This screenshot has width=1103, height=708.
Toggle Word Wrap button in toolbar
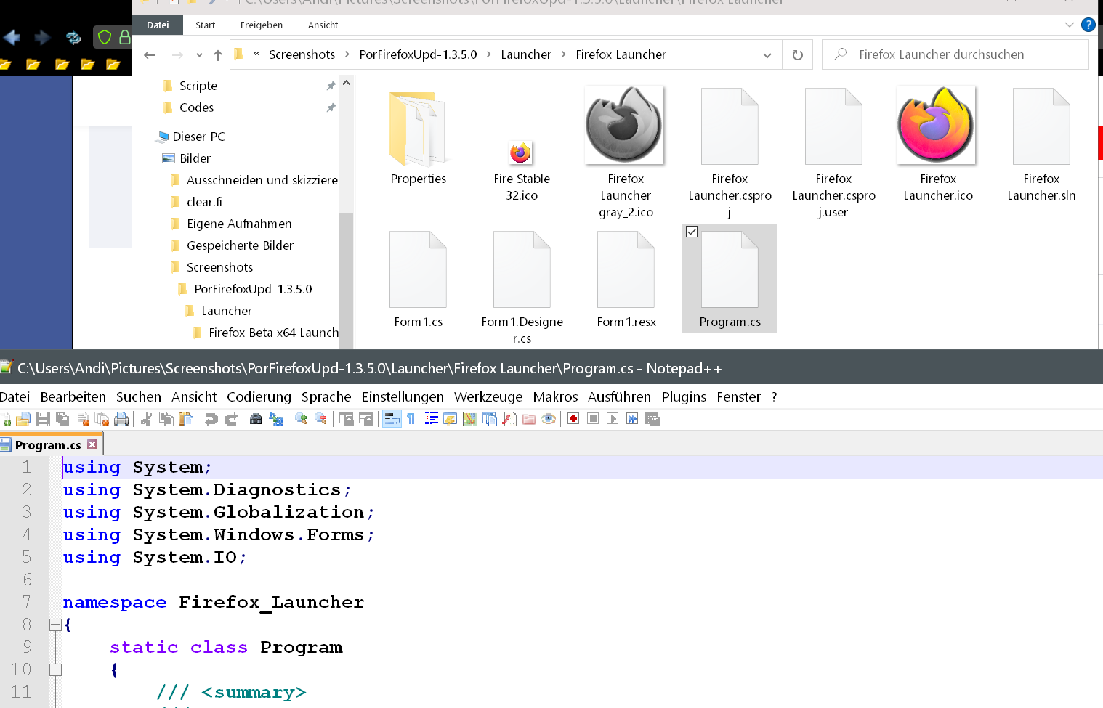(x=392, y=419)
